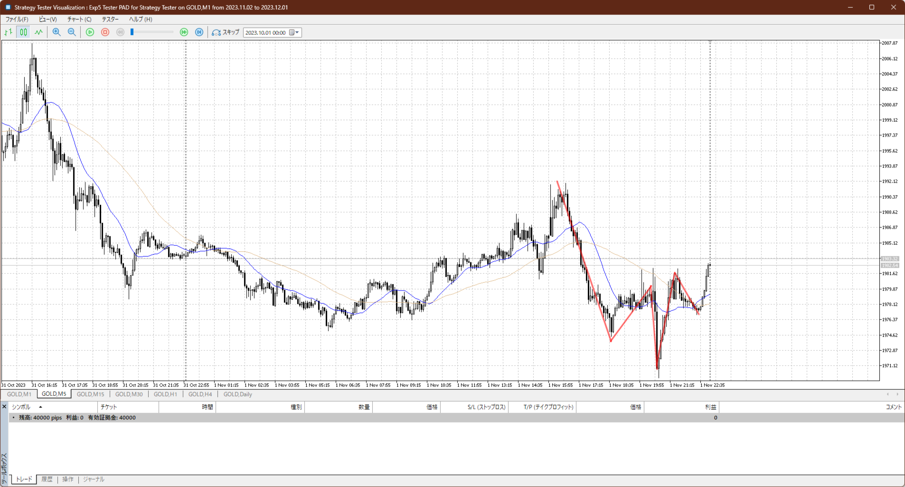Open the チャート(C) menu

click(x=79, y=19)
